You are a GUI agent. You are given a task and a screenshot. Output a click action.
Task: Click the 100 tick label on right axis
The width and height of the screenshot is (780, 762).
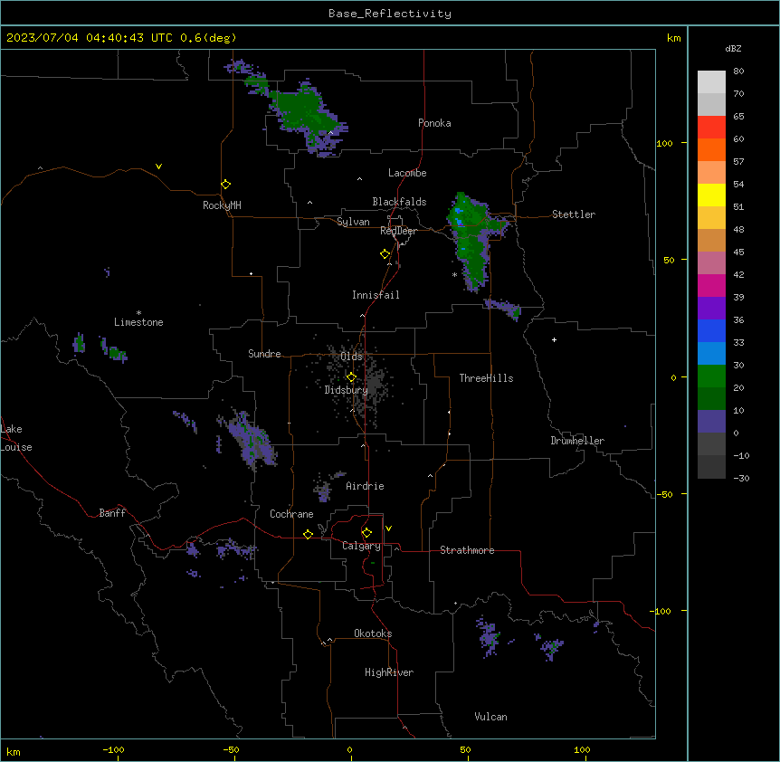point(664,143)
